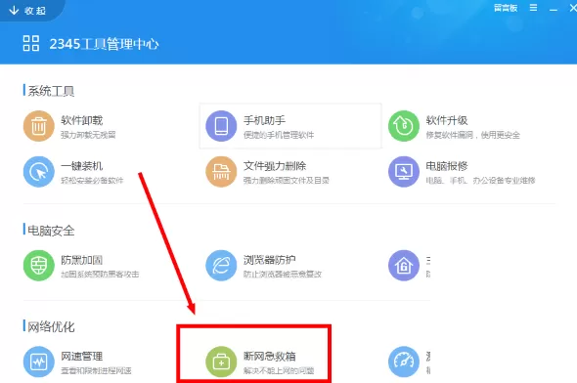Launch 断网急救箱 network first-aid kit

coord(260,362)
